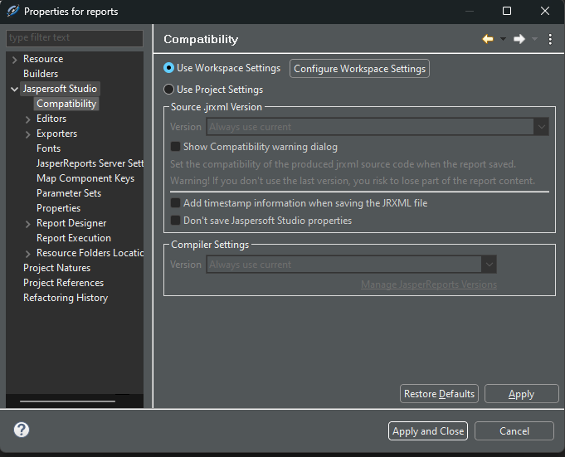
Task: Select Project Natures item
Action: (x=56, y=268)
